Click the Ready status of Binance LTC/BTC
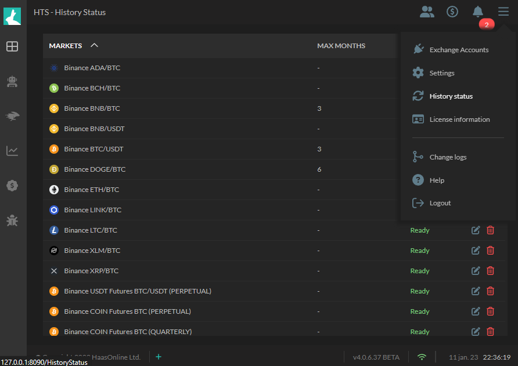This screenshot has height=366, width=518. (419, 230)
